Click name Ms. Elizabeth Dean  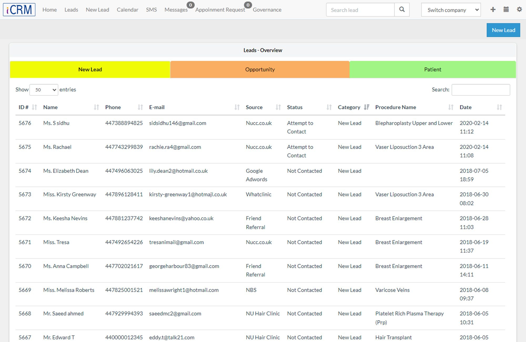(66, 171)
